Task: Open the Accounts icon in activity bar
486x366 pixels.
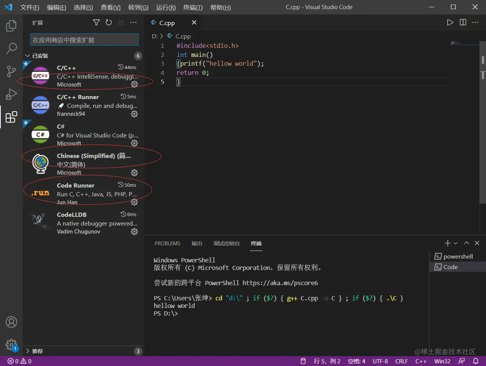Action: pos(11,322)
